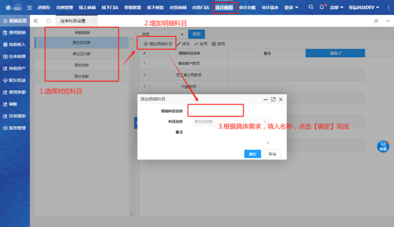
Task: Click the pencil edit icon in 排序 column
Action: point(340,53)
